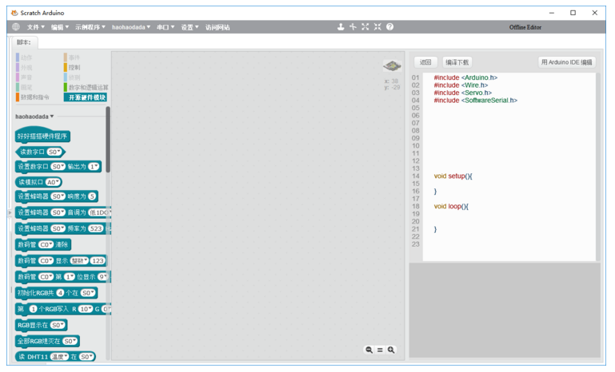Open the 文件 menu
Screen dimensions: 615x372
click(36, 27)
